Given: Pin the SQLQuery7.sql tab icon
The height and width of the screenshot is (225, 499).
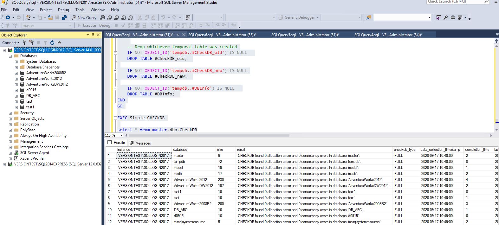Looking at the screenshot, I should tap(178, 35).
